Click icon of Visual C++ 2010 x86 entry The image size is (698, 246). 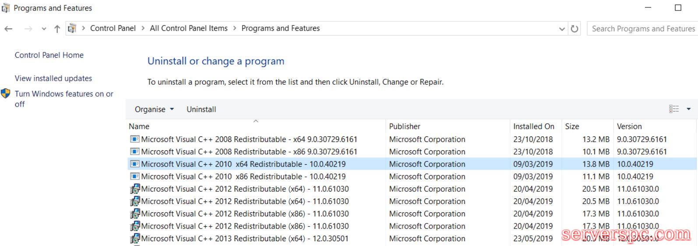tap(135, 177)
